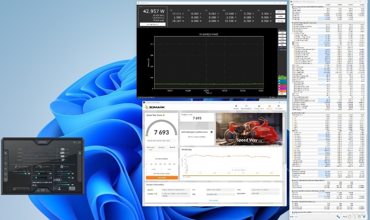Click the green check beside Speed Way Score
370x220 pixels.
click(163, 115)
